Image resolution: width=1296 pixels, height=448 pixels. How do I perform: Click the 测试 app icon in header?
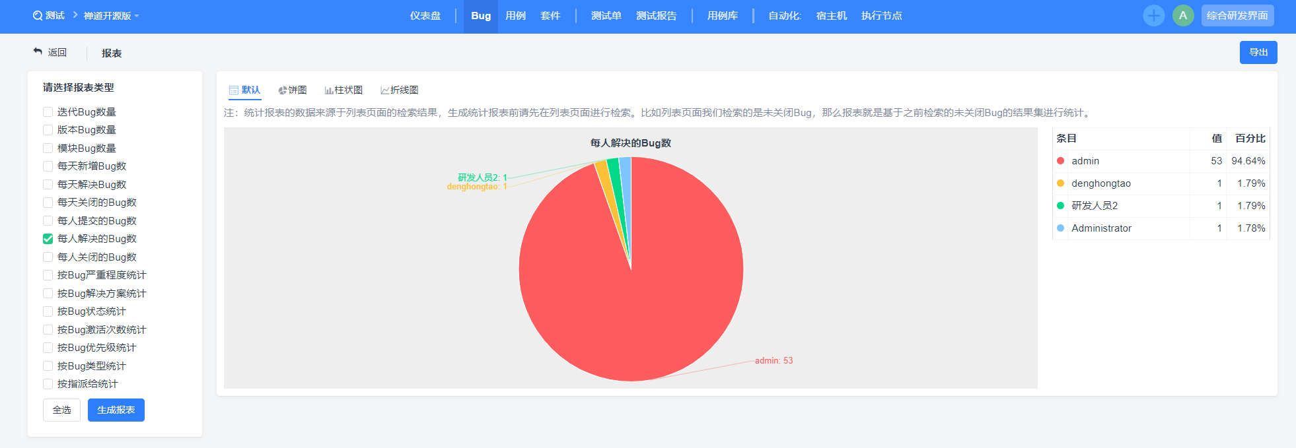point(38,16)
